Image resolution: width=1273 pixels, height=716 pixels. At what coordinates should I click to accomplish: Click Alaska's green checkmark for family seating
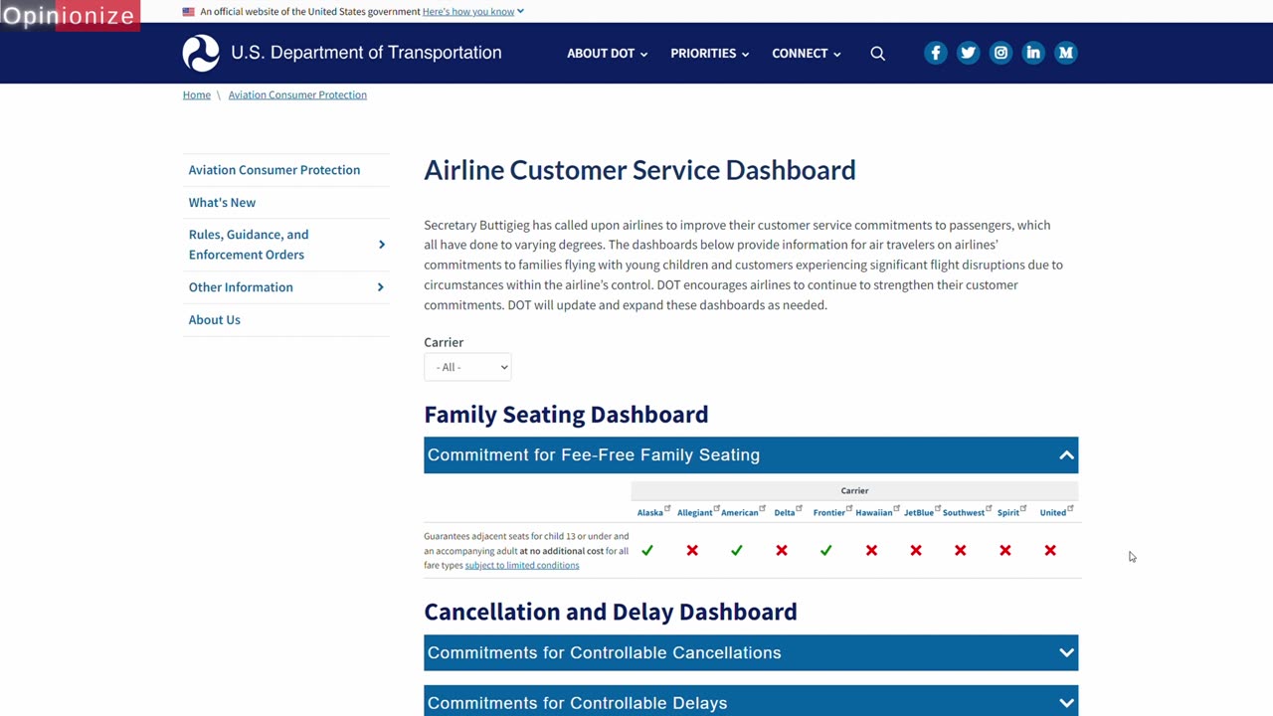(647, 550)
